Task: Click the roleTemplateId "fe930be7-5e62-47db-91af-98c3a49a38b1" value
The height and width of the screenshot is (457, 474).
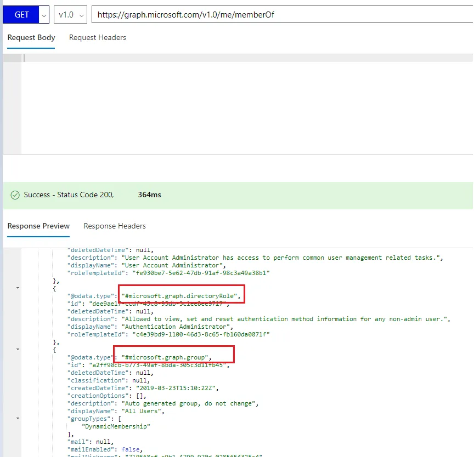Action: (x=201, y=273)
